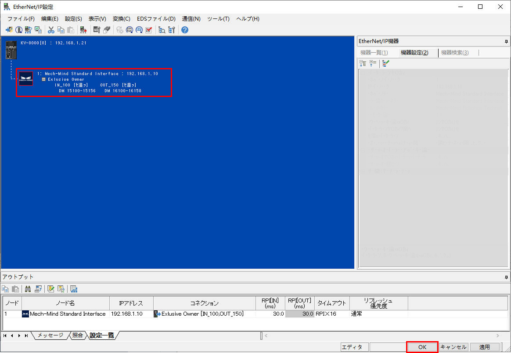Click the paste icon on the main toolbar
511x353 pixels.
(x=71, y=29)
